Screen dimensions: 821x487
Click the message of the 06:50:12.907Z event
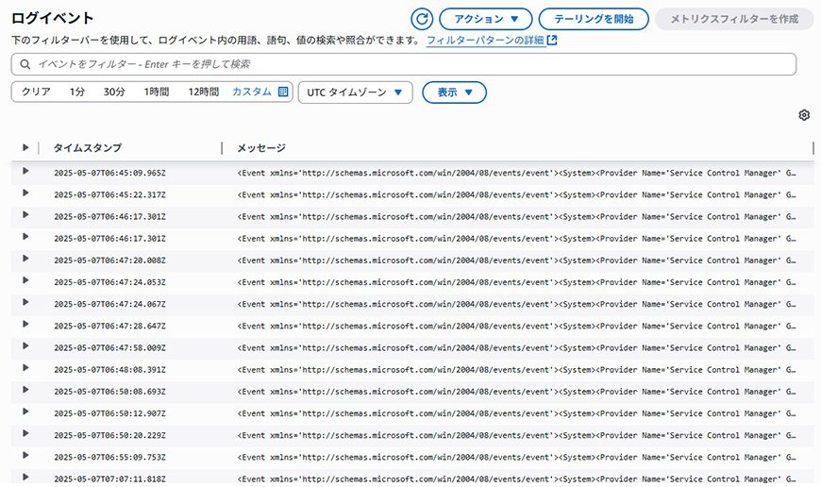point(517,413)
